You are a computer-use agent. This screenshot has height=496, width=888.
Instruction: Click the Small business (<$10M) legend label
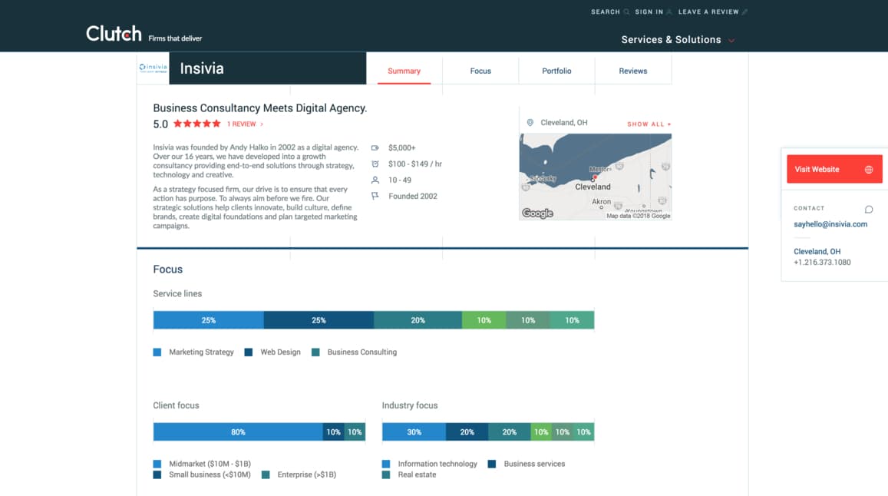pyautogui.click(x=210, y=475)
